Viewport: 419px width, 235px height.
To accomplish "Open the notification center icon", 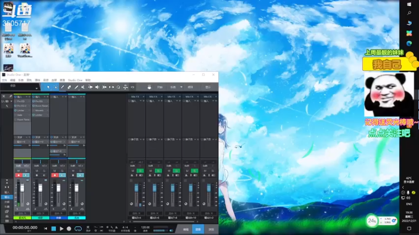I will [x=409, y=229].
